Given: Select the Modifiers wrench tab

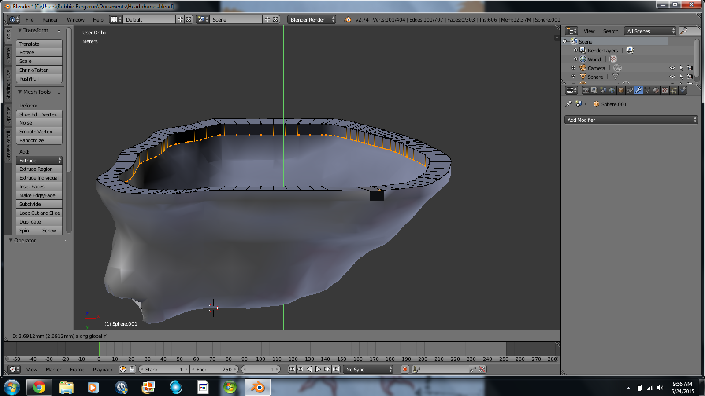Looking at the screenshot, I should (x=638, y=90).
